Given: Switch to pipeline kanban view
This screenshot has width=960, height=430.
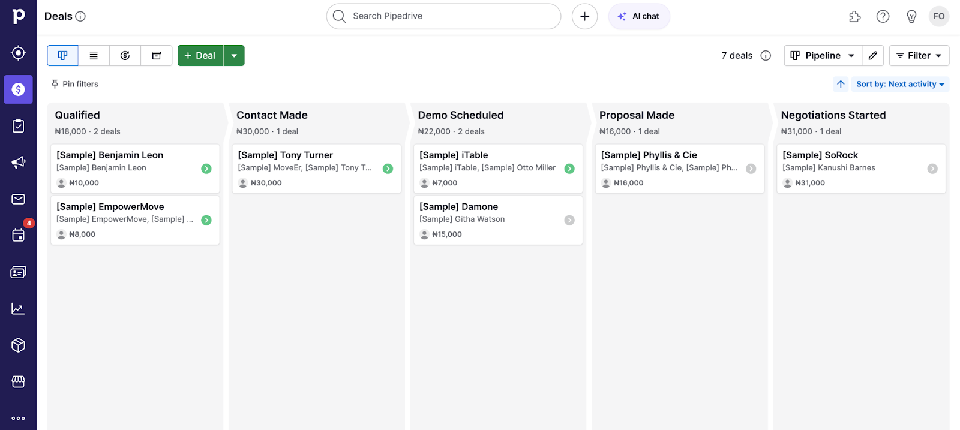Looking at the screenshot, I should pos(62,56).
